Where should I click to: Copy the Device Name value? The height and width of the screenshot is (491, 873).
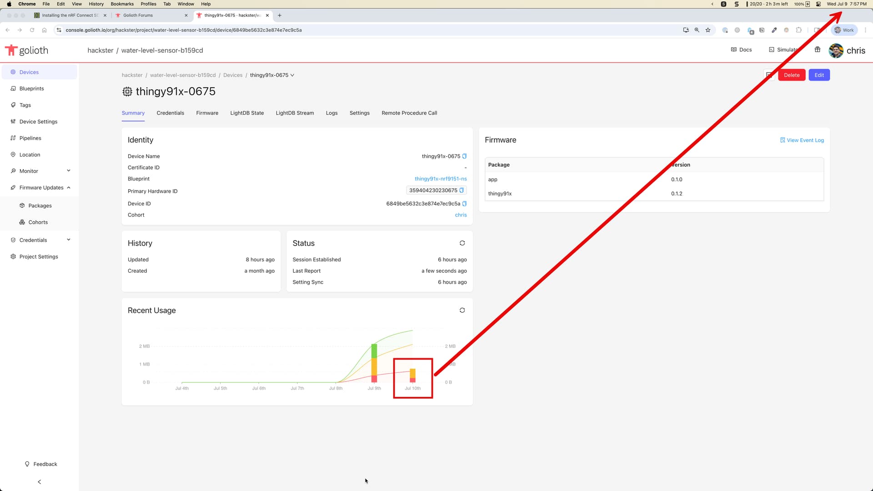(x=464, y=156)
